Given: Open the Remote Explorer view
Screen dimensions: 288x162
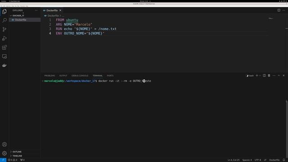Looking at the screenshot, I should [4, 56].
